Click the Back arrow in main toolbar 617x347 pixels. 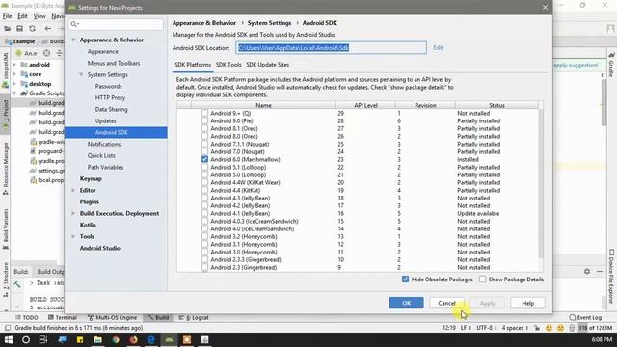click(x=47, y=28)
